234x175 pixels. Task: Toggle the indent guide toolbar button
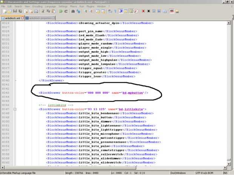pos(121,11)
